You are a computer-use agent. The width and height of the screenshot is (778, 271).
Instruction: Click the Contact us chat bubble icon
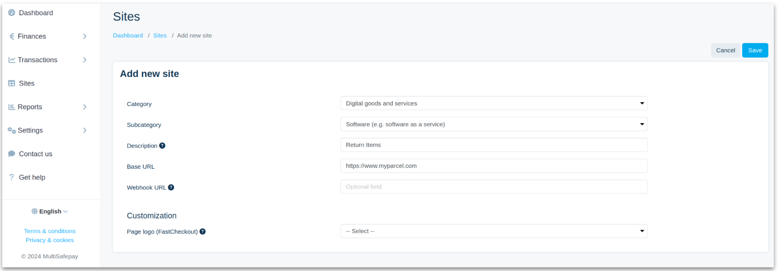pyautogui.click(x=12, y=154)
